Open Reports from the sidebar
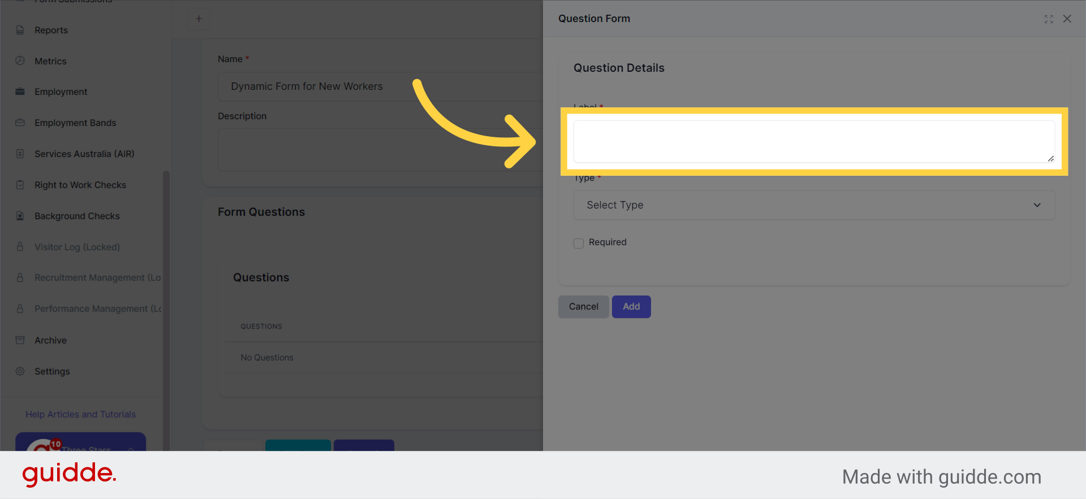 click(51, 30)
